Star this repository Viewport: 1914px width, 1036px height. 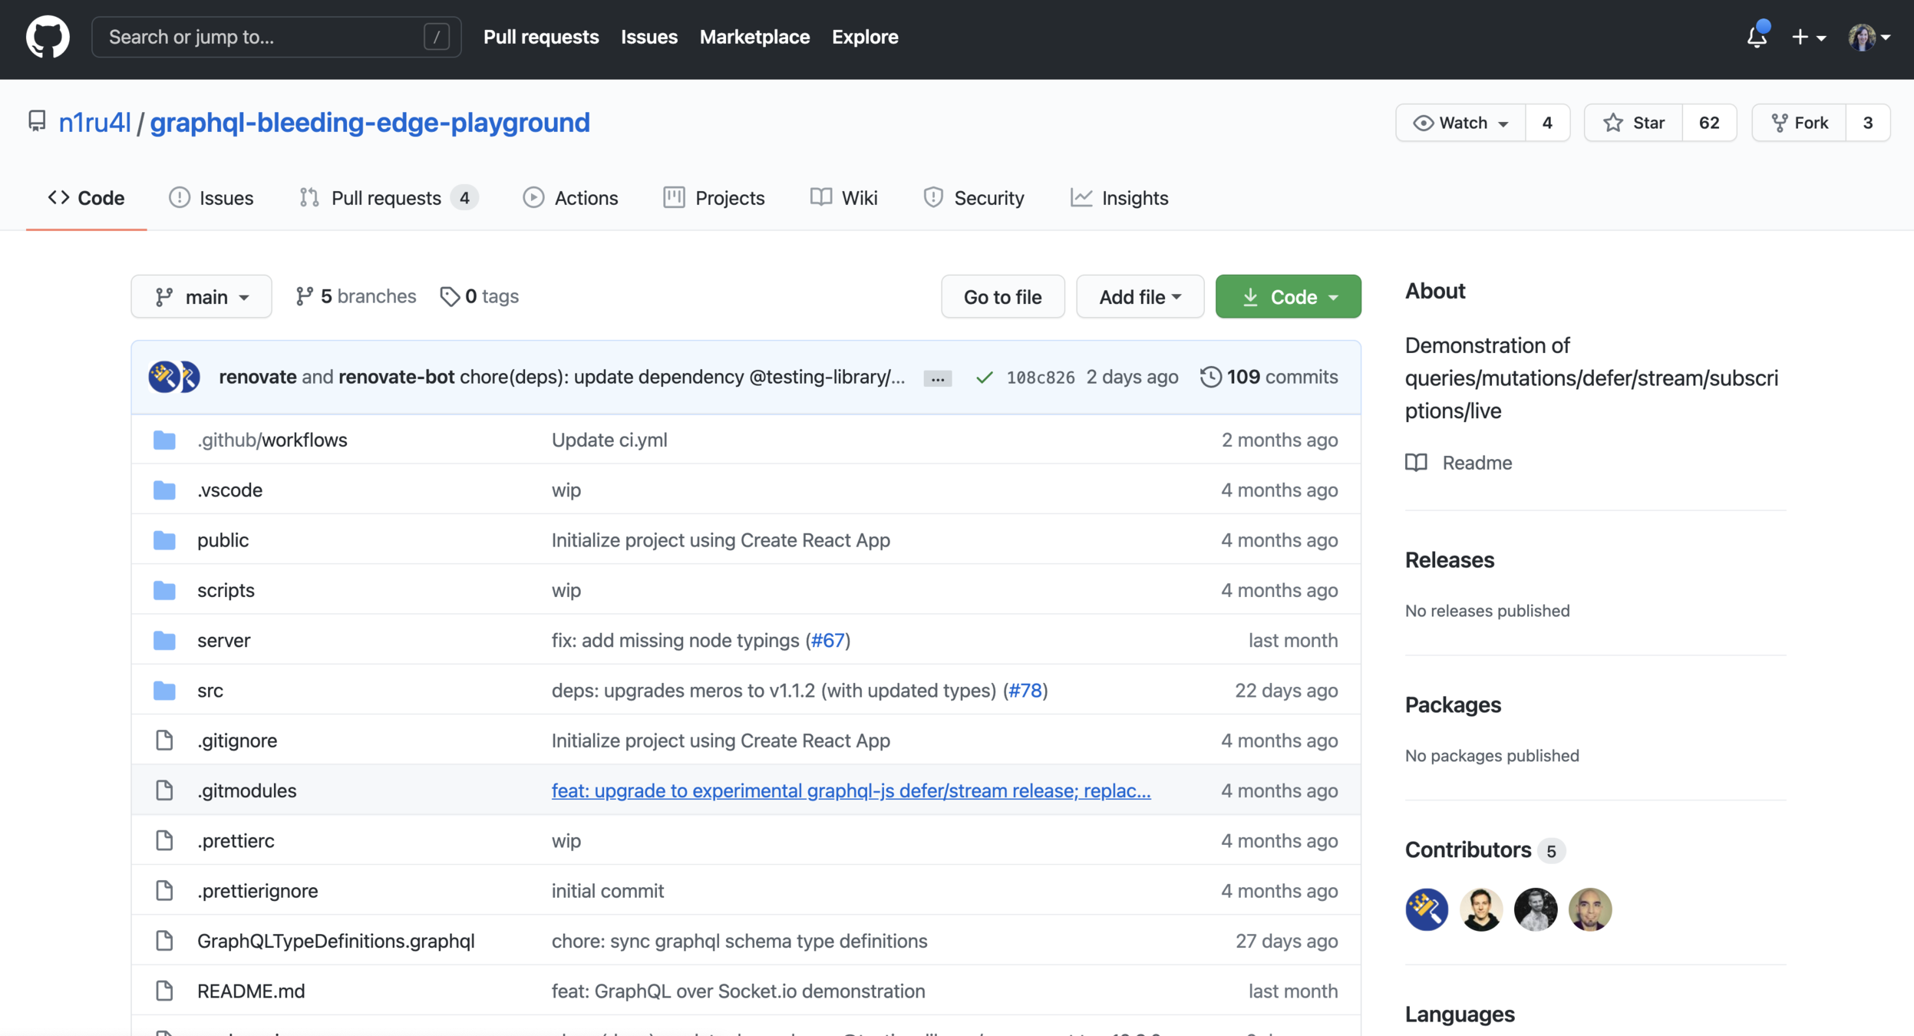point(1634,123)
